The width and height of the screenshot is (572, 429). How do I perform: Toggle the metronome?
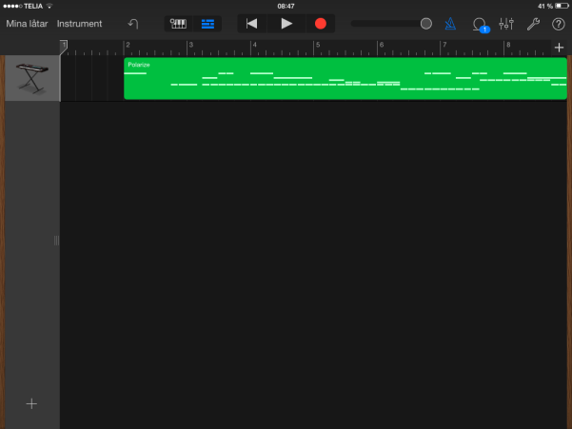pyautogui.click(x=450, y=24)
